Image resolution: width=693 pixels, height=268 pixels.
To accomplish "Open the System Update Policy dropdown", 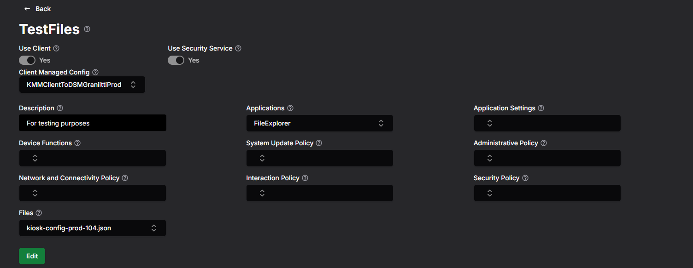I will click(x=320, y=158).
